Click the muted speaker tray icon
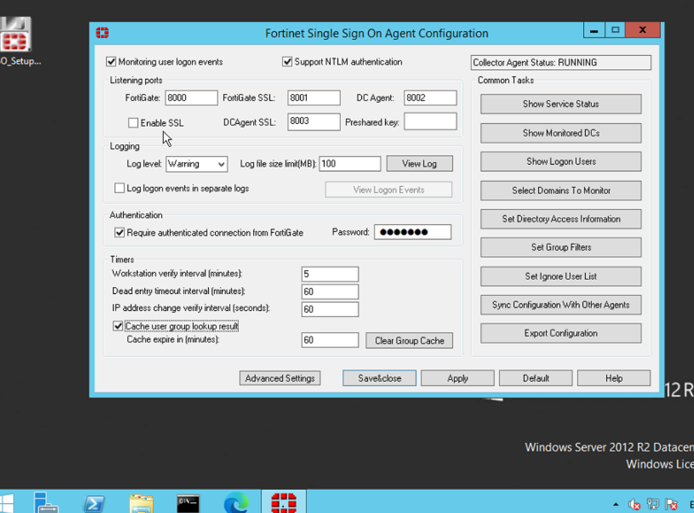Image resolution: width=694 pixels, height=513 pixels. click(x=634, y=504)
